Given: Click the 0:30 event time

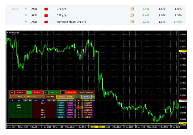Looking at the screenshot, I should click(15, 9).
